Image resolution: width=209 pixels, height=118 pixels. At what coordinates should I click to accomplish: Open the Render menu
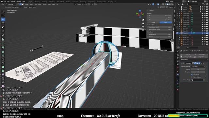(13, 1)
